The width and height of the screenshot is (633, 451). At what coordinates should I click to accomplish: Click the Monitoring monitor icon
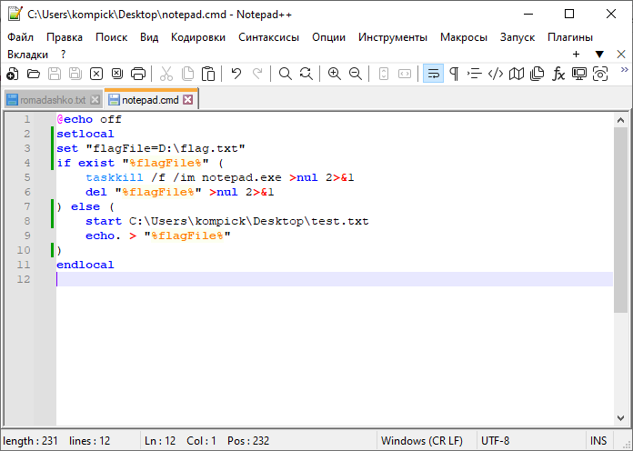coord(579,74)
